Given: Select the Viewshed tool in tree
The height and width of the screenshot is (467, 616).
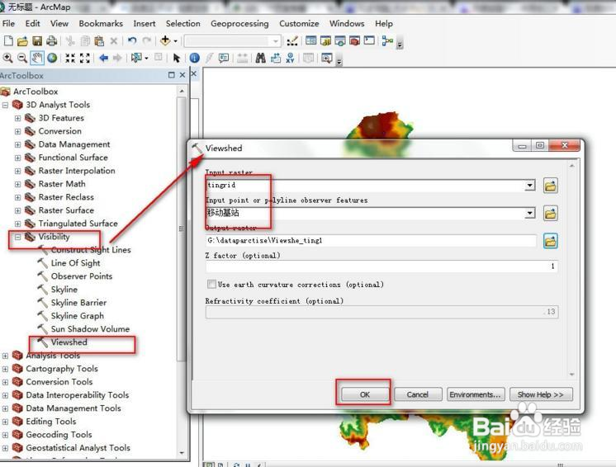Looking at the screenshot, I should tap(69, 342).
